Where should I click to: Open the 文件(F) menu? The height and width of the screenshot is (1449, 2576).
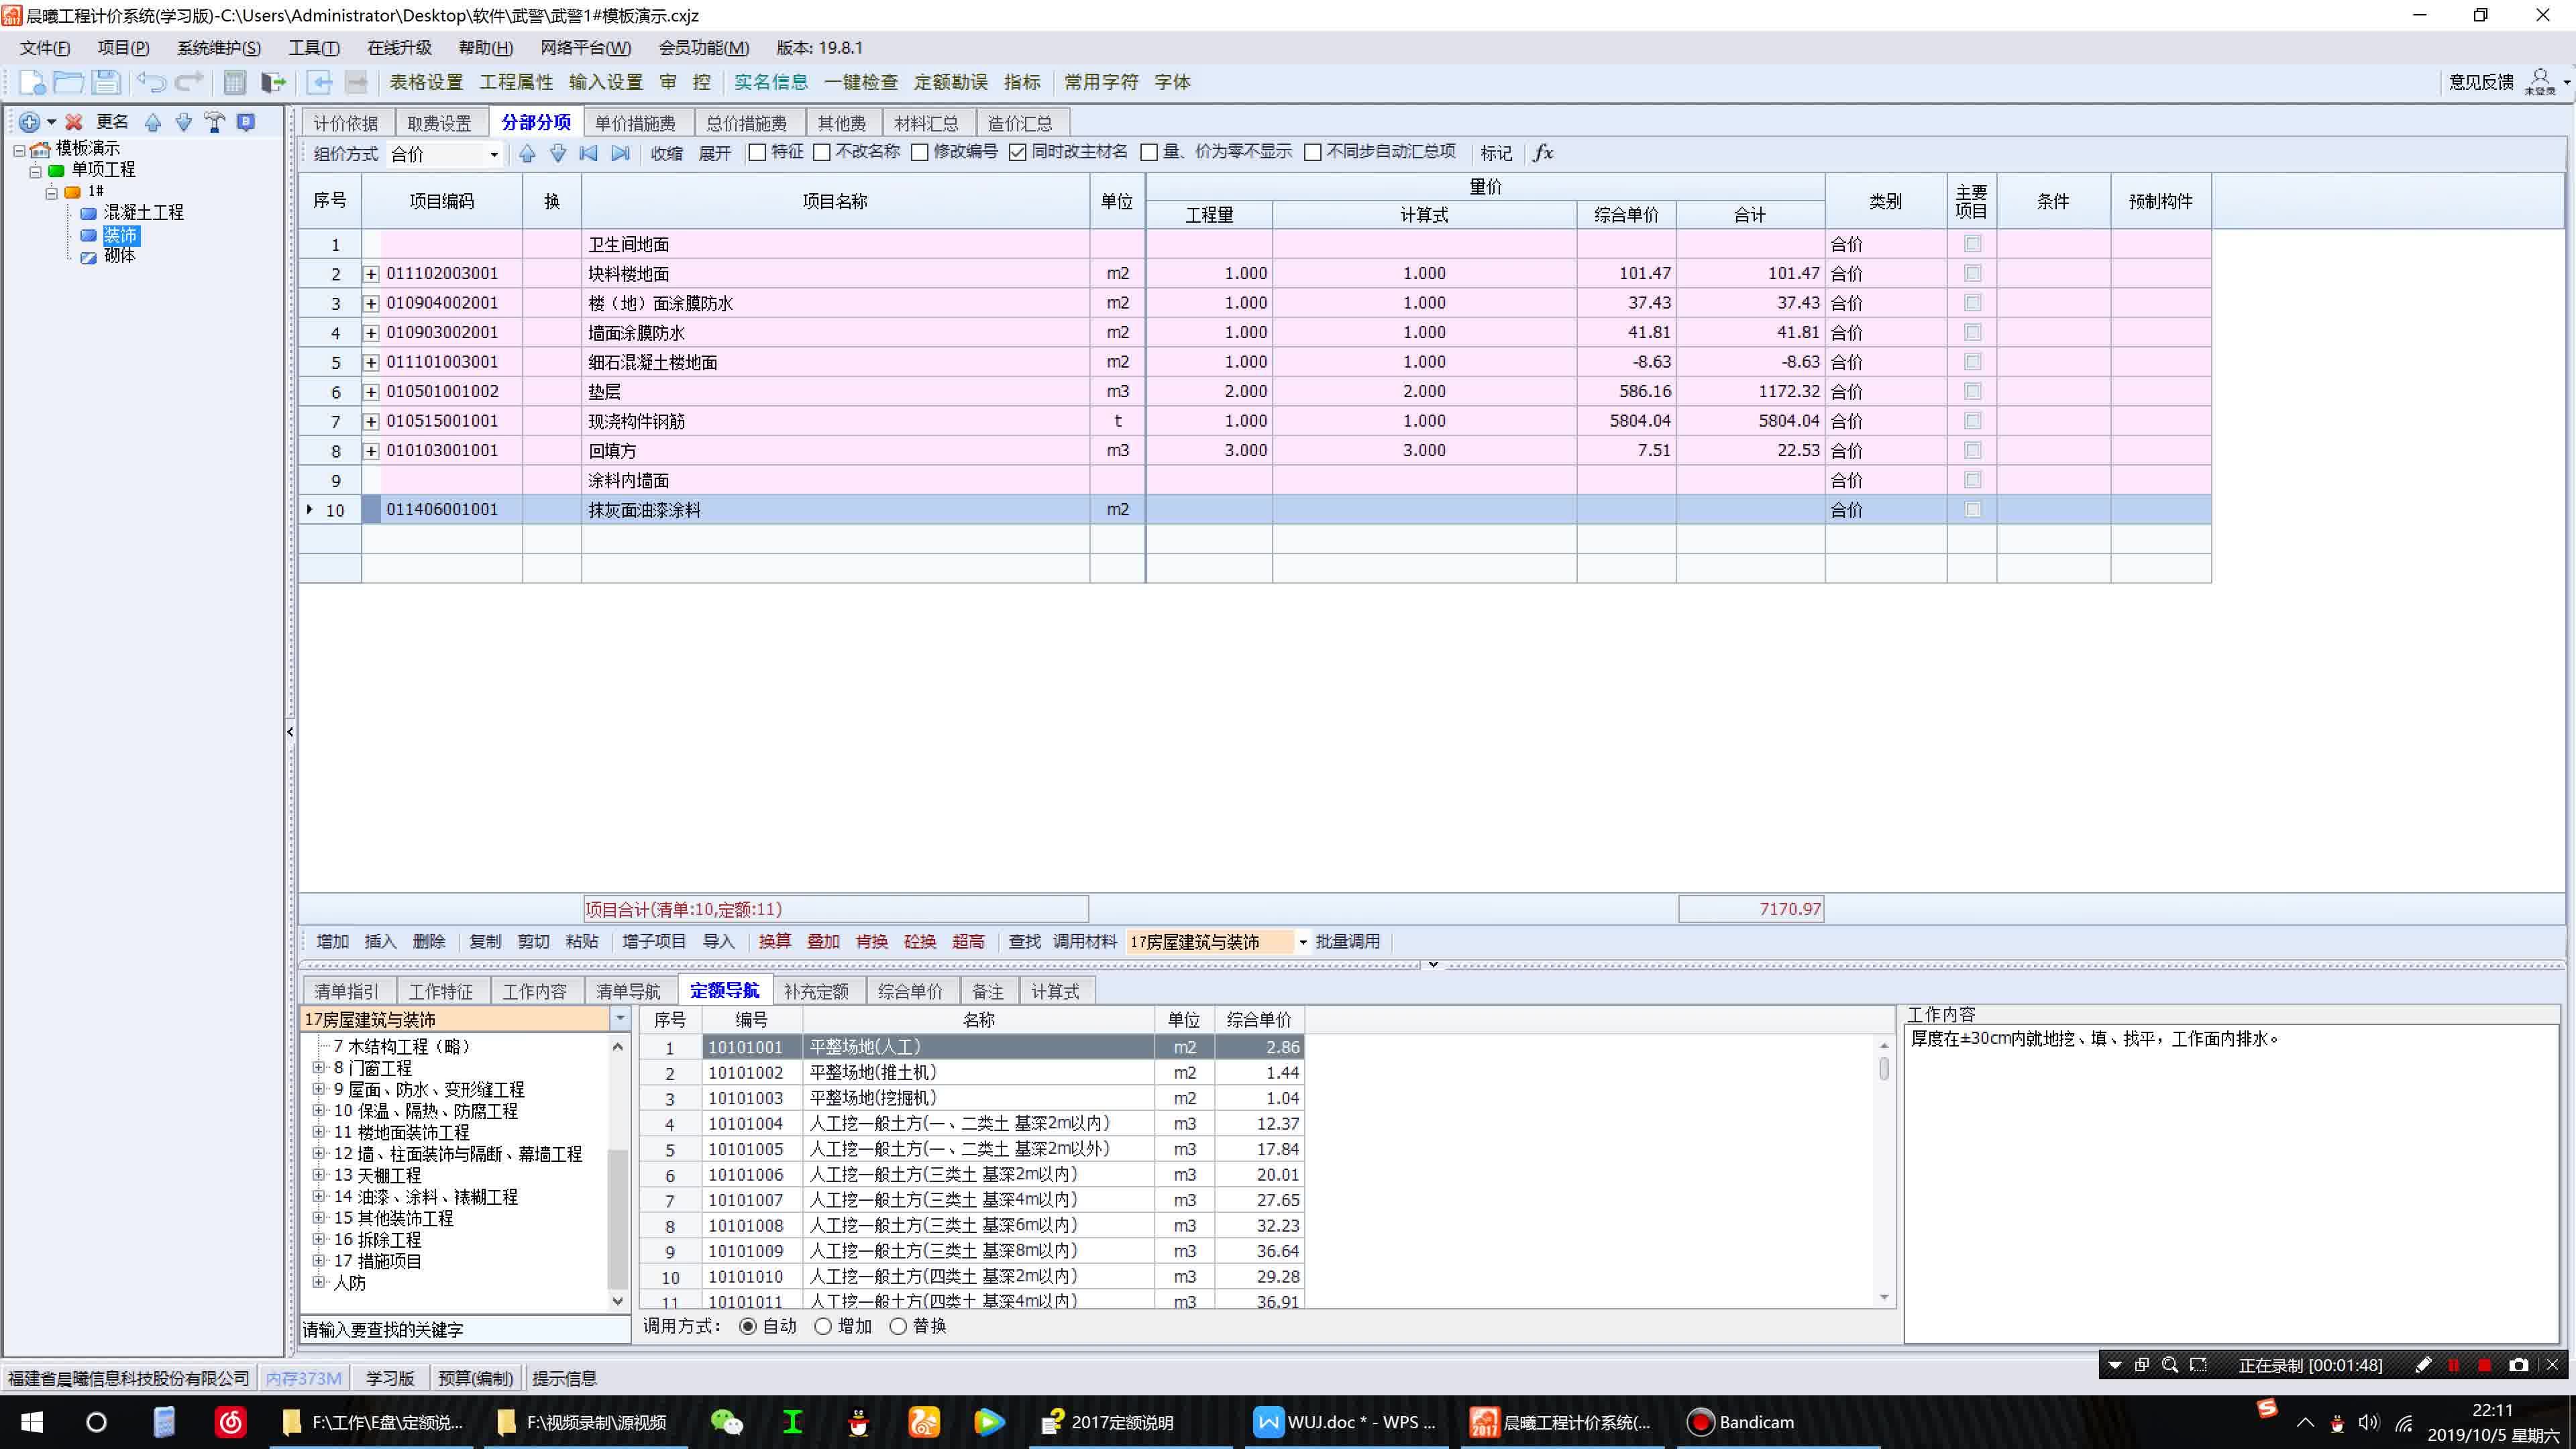(45, 48)
